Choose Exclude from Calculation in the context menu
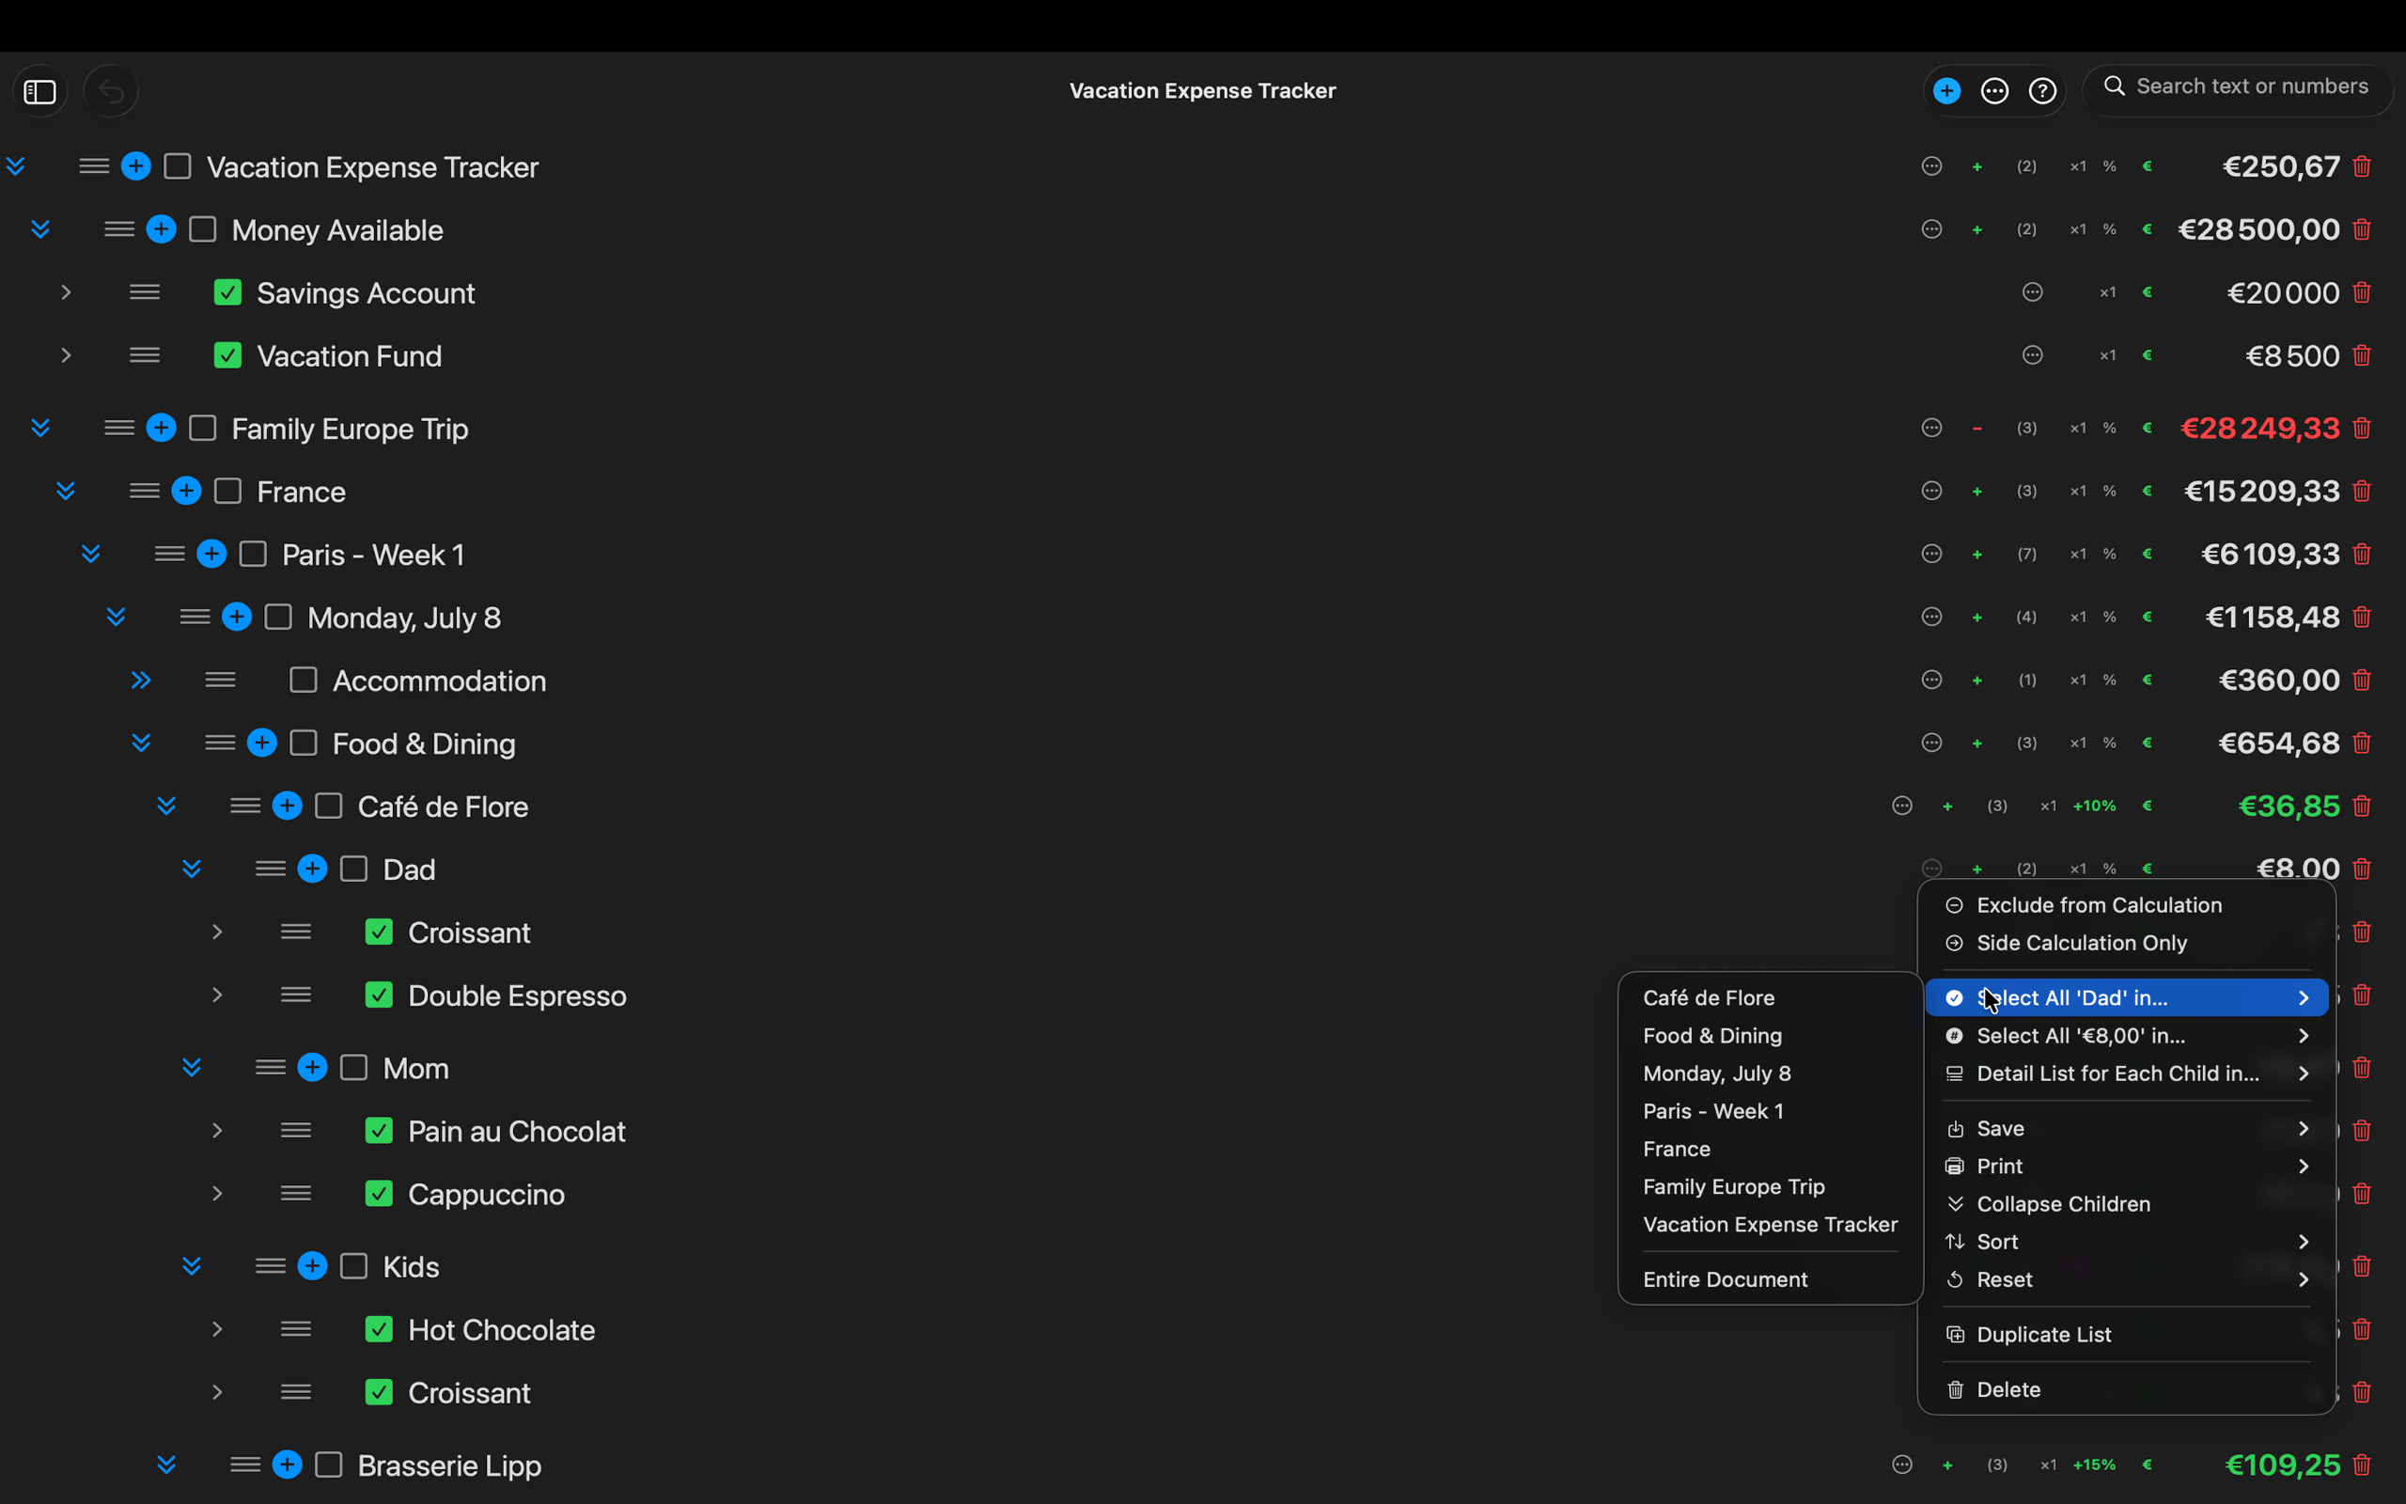This screenshot has height=1504, width=2406. click(x=2127, y=905)
